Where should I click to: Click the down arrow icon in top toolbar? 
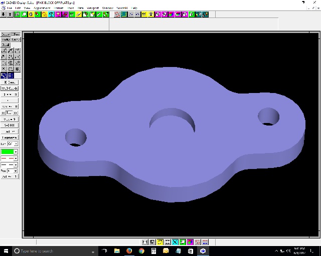pos(4,14)
